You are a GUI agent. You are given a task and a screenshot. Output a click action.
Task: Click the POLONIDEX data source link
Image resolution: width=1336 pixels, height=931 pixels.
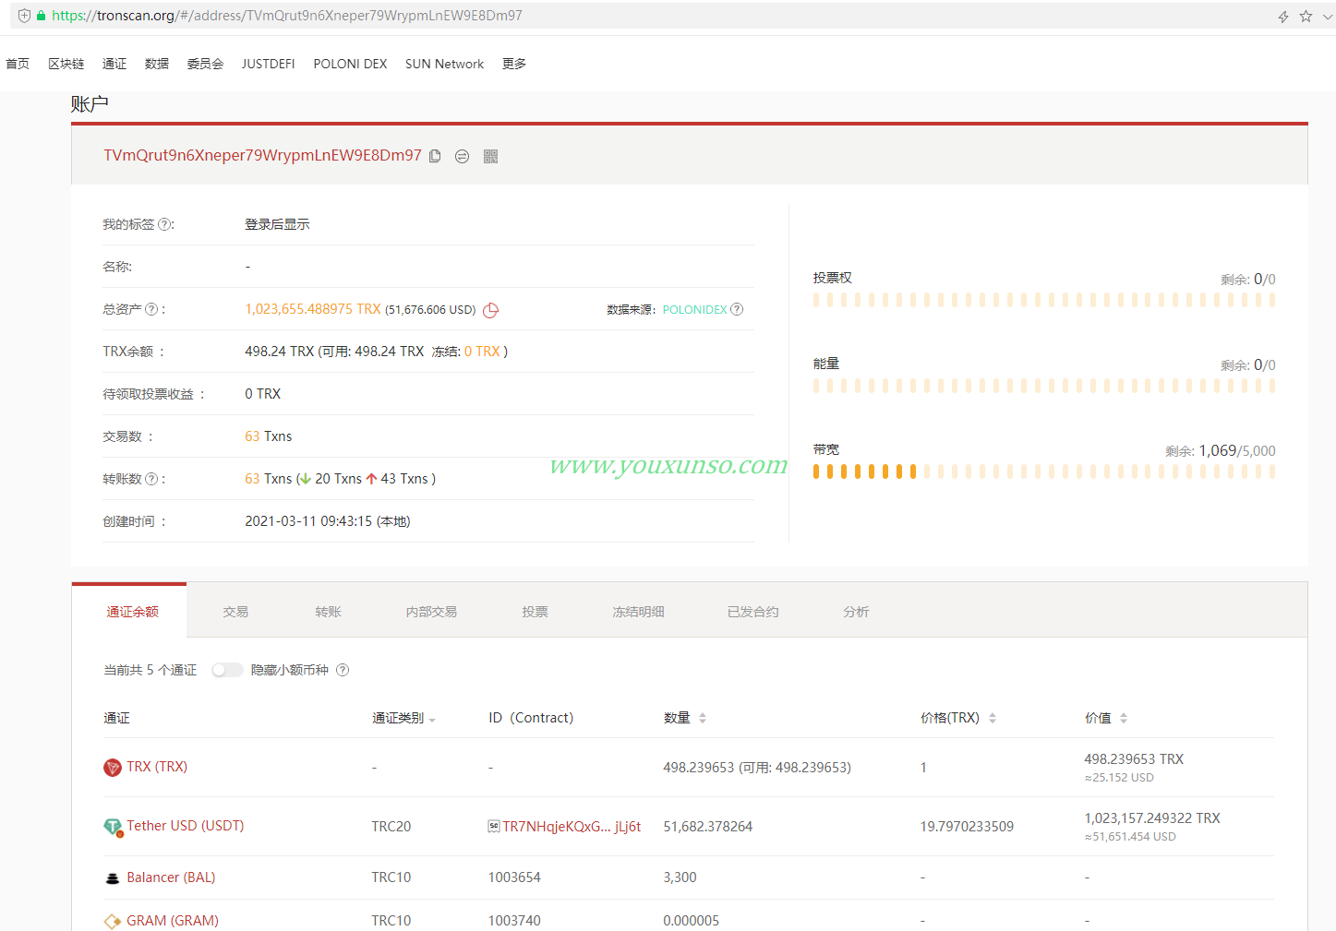[x=694, y=310]
